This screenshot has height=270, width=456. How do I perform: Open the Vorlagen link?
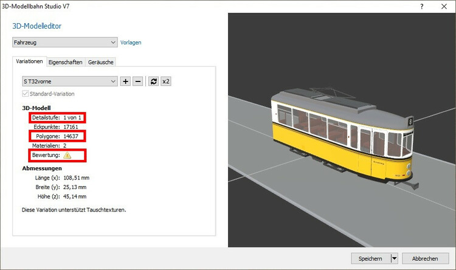[x=131, y=43]
